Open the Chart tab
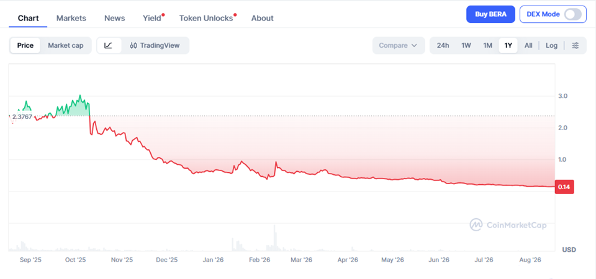 click(x=28, y=18)
